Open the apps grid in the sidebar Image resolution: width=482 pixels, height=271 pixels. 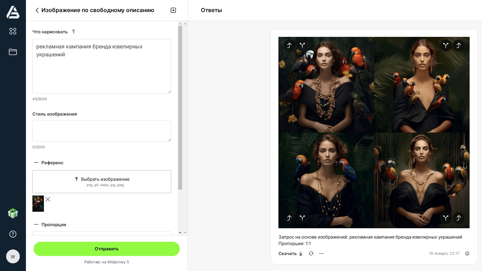pos(13,31)
